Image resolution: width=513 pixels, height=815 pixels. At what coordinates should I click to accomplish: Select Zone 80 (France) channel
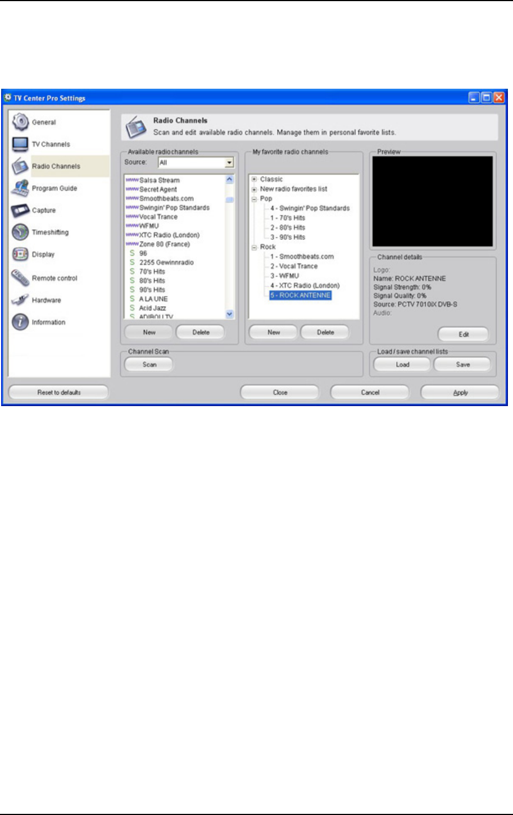coord(165,244)
